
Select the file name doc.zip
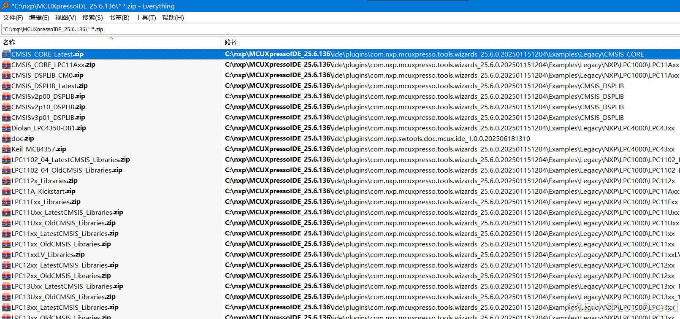[23, 139]
